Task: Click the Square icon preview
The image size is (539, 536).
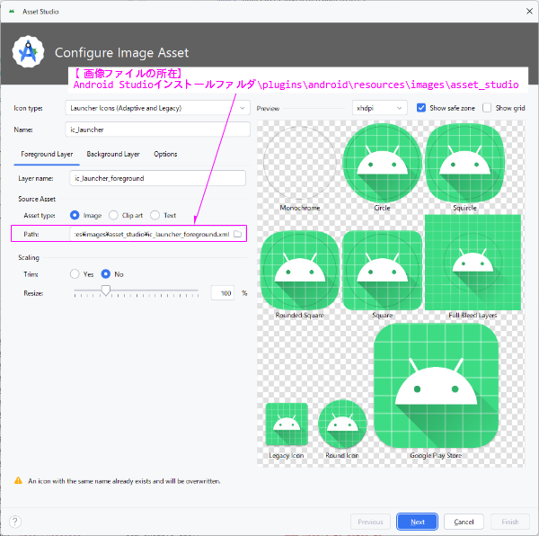Action: 382,270
